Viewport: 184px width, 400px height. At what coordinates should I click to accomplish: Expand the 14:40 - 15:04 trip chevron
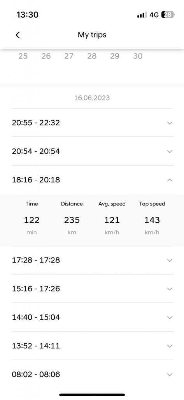(170, 317)
